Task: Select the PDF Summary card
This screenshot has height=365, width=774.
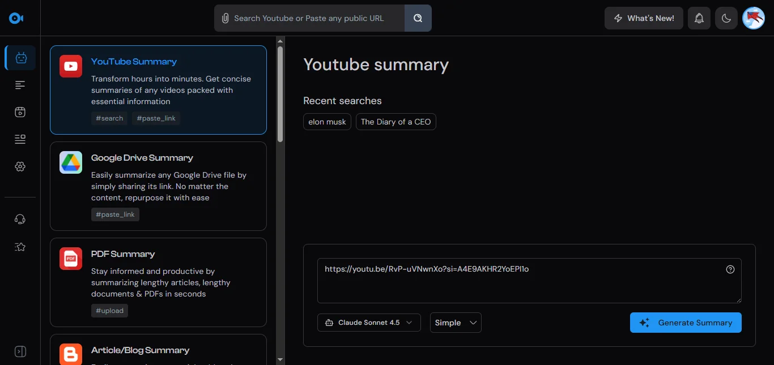Action: coord(158,282)
